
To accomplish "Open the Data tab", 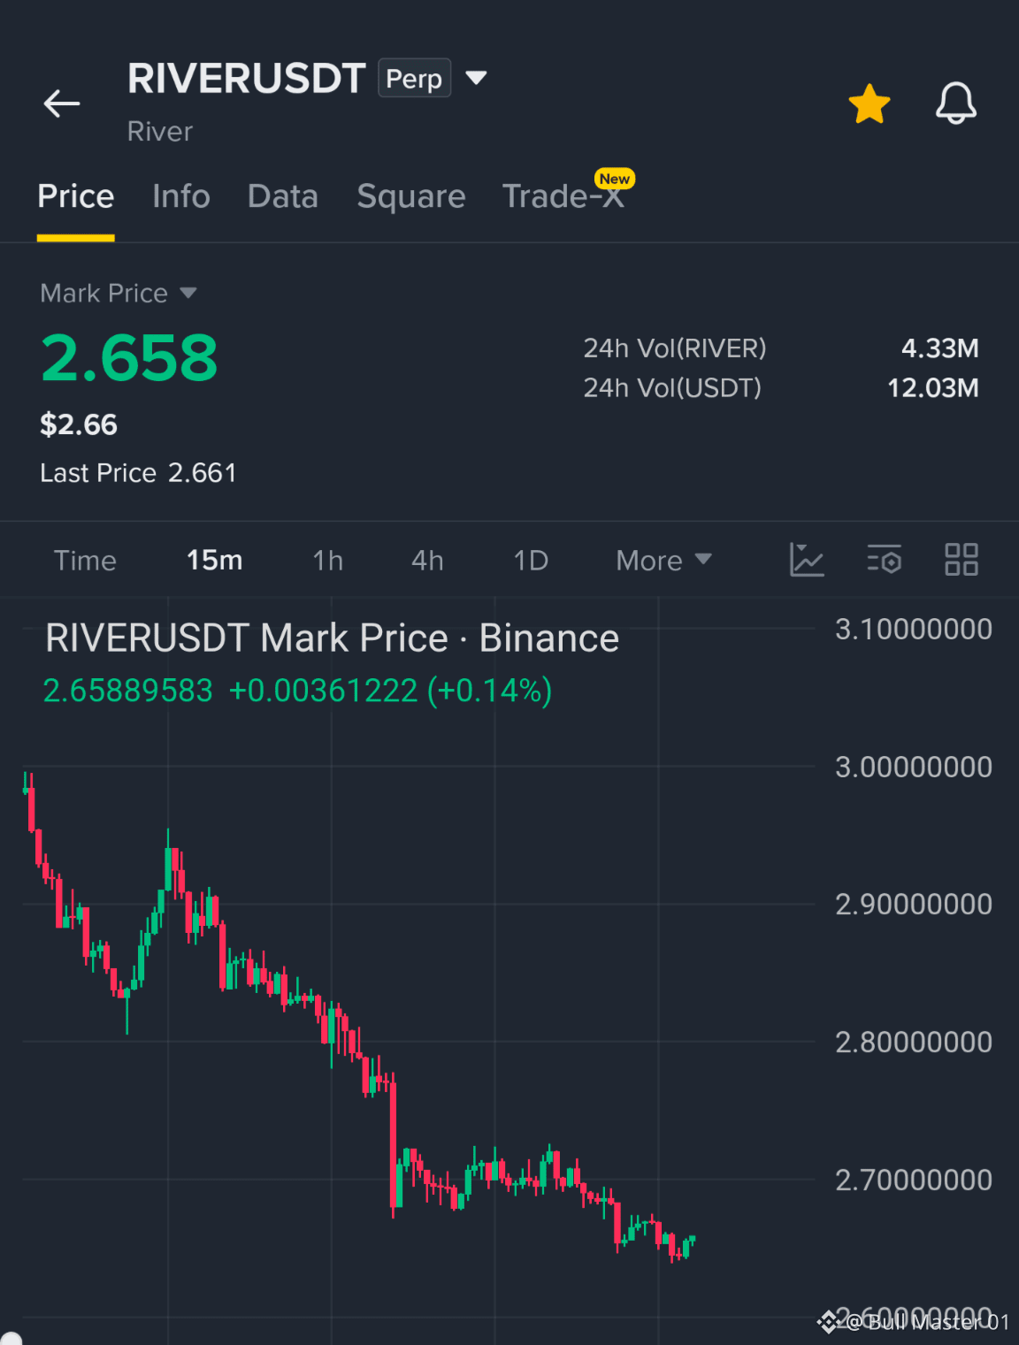I will [x=283, y=196].
